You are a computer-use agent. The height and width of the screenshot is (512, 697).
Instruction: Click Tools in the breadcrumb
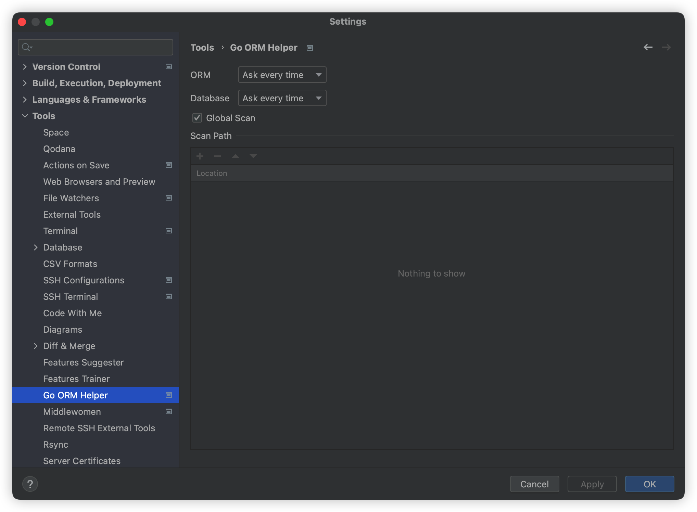pyautogui.click(x=202, y=48)
